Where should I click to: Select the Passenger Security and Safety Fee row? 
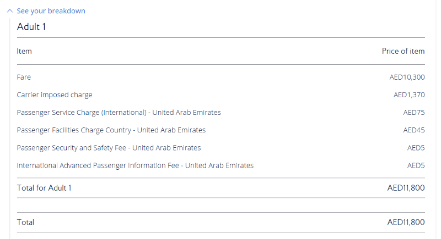coord(221,148)
